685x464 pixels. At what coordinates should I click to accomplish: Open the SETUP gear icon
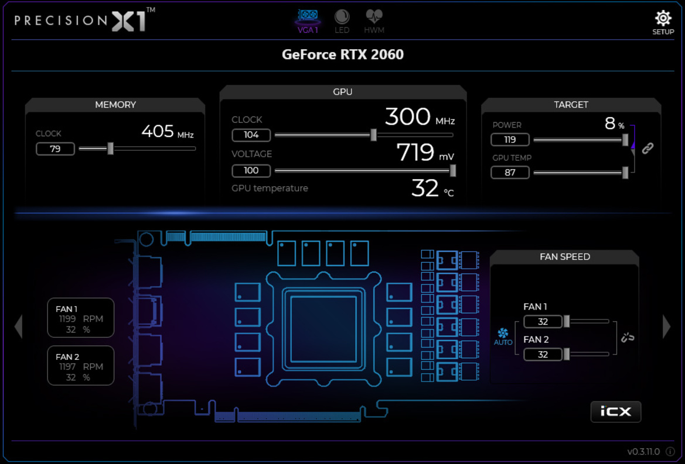pos(663,22)
